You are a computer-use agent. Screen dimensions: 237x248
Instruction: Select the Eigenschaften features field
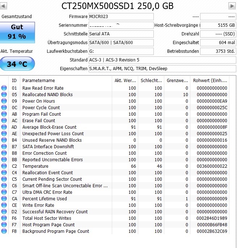pyautogui.click(x=162, y=69)
